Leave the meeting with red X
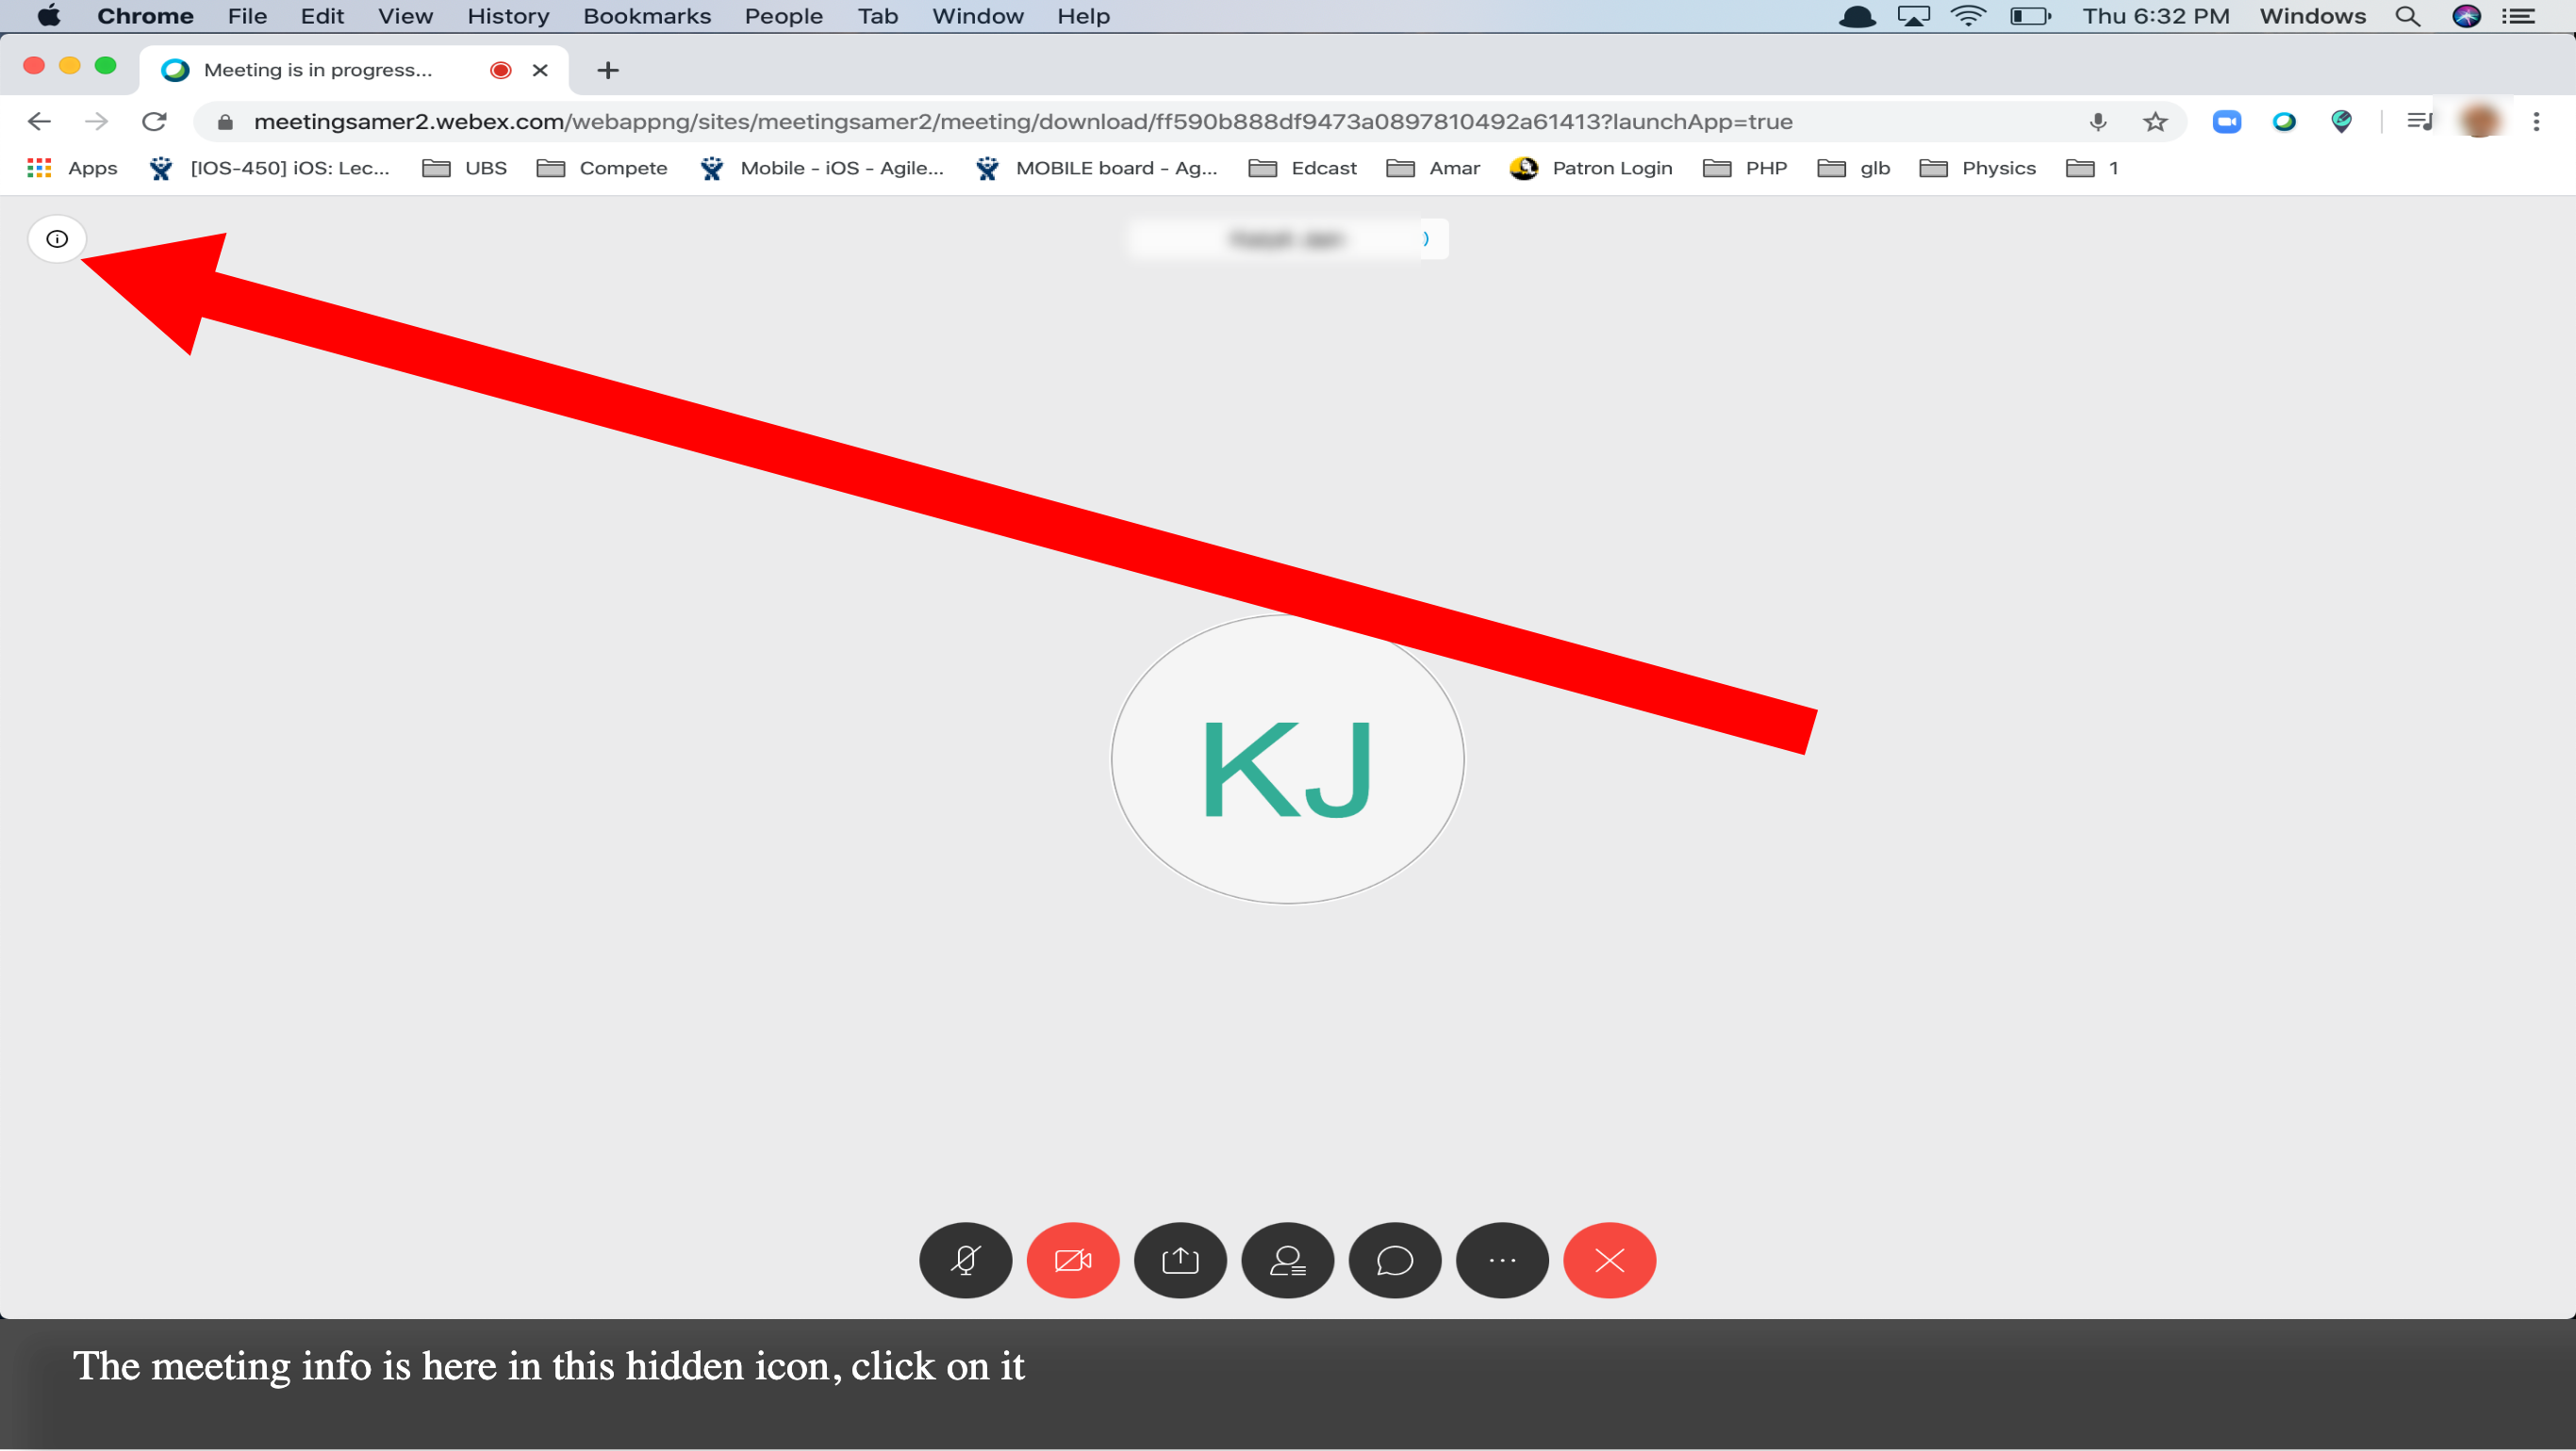Viewport: 2576px width, 1451px height. coord(1609,1260)
